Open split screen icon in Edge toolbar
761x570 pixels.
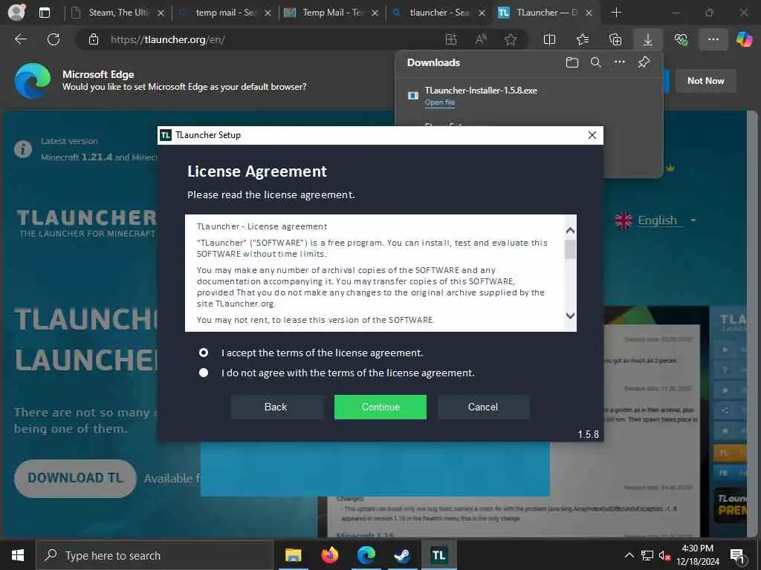tap(549, 39)
